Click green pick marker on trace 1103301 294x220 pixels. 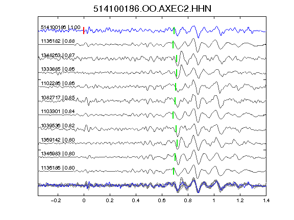[x=173, y=115]
